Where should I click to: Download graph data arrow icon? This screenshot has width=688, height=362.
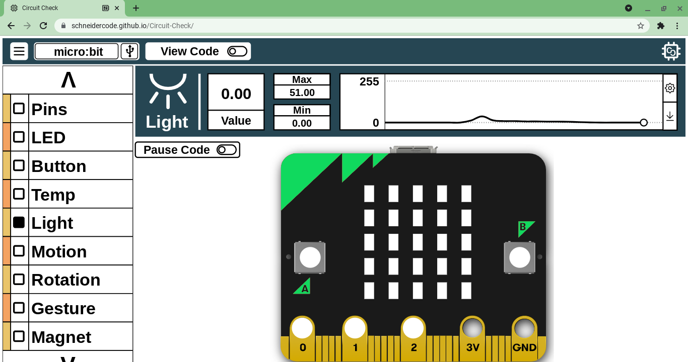(670, 116)
